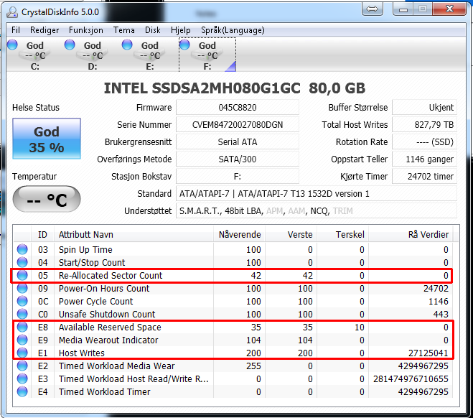
Task: Click the Stasjon Bokstav field F:
Action: tap(238, 176)
